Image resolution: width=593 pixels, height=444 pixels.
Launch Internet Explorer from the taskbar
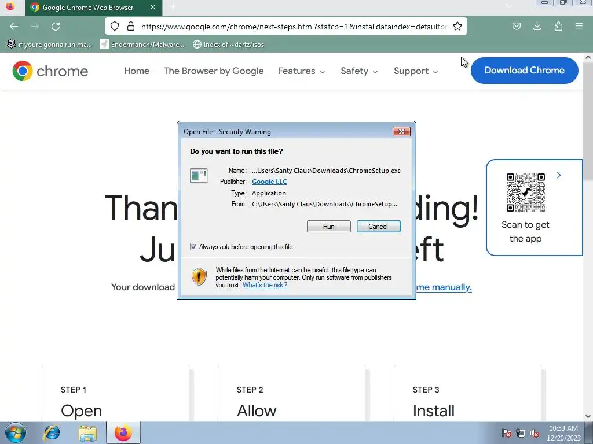click(52, 432)
